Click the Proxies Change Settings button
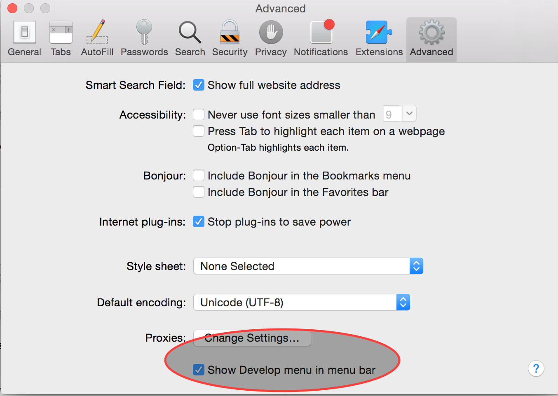This screenshot has height=396, width=558. (x=252, y=338)
